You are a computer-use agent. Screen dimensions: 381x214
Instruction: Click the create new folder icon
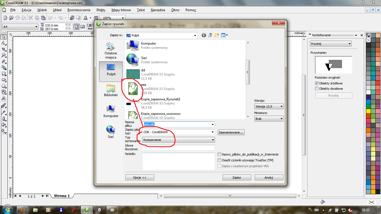pos(217,35)
